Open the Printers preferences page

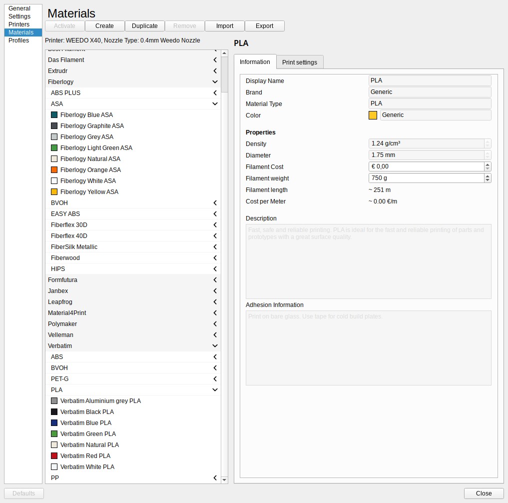pos(23,24)
